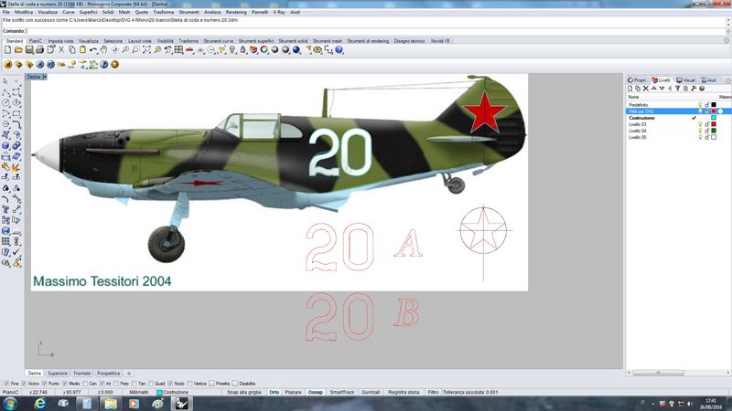Enable the Perp osnap checkbox
Screen dimensions: 732x411
tap(116, 384)
